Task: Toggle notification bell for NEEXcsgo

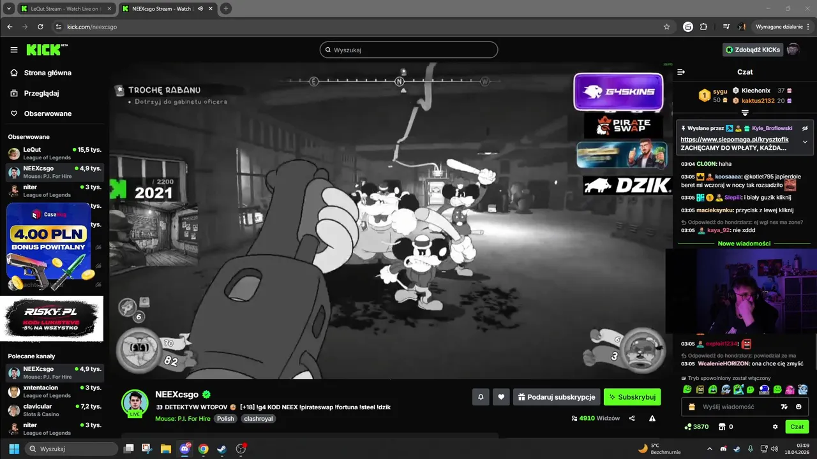Action: tap(481, 397)
